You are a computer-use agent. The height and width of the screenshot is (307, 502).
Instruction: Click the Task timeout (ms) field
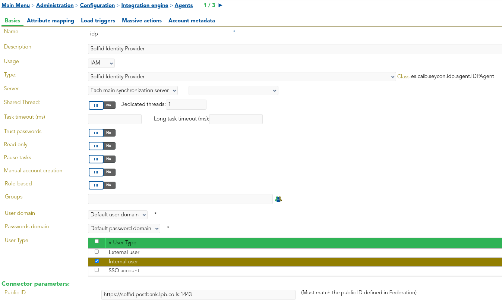pyautogui.click(x=115, y=119)
